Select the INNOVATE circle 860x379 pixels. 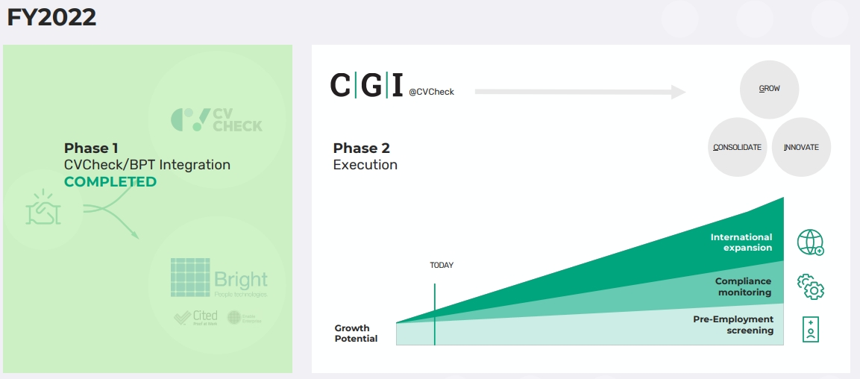click(801, 148)
